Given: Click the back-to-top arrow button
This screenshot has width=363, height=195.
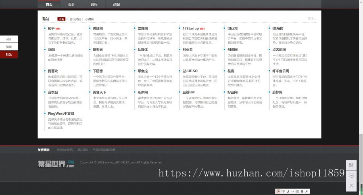Looking at the screenshot, I should pos(351,187).
